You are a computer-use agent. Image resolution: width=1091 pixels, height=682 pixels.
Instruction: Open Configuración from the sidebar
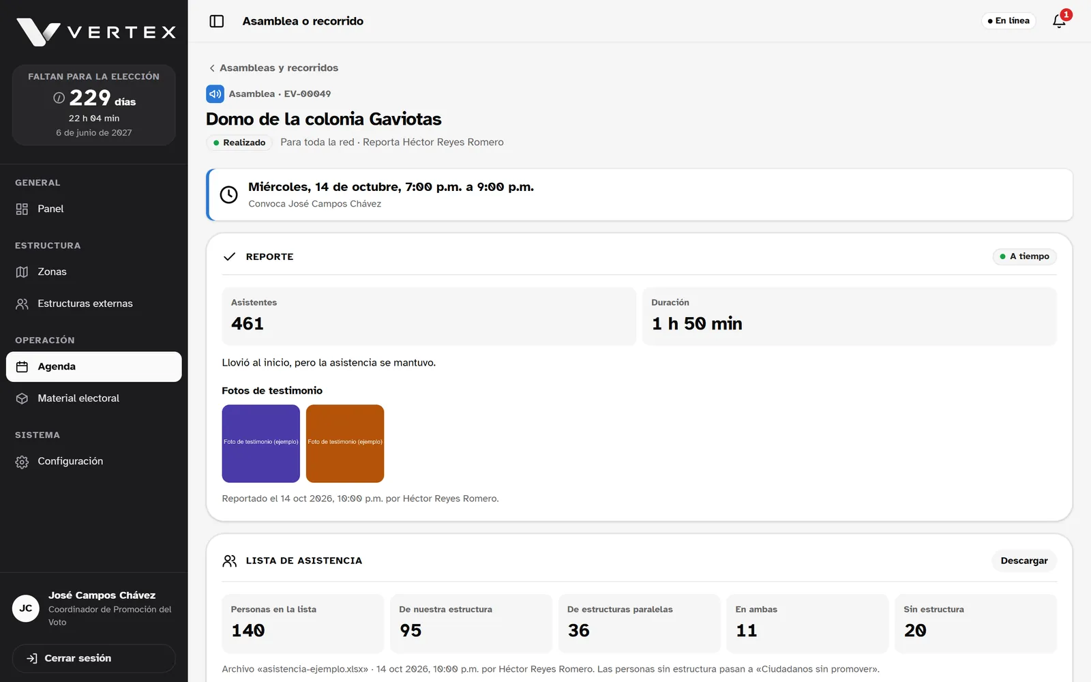point(94,462)
